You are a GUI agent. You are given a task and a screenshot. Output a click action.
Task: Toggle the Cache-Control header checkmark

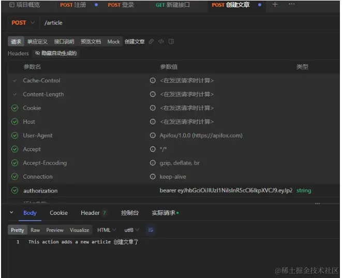coord(15,81)
